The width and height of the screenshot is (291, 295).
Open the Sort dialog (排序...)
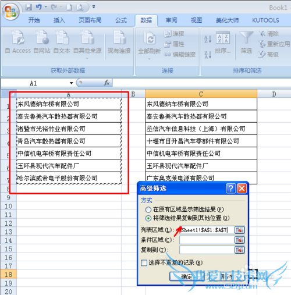223,42
